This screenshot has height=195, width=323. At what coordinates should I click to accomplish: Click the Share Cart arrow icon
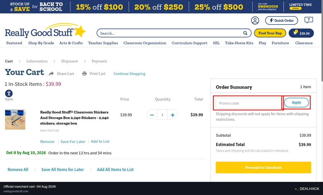[51, 74]
